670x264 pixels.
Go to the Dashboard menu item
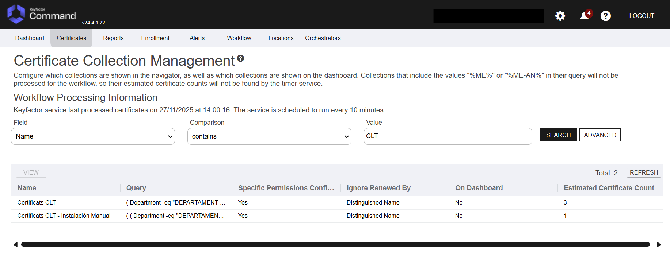coord(30,38)
